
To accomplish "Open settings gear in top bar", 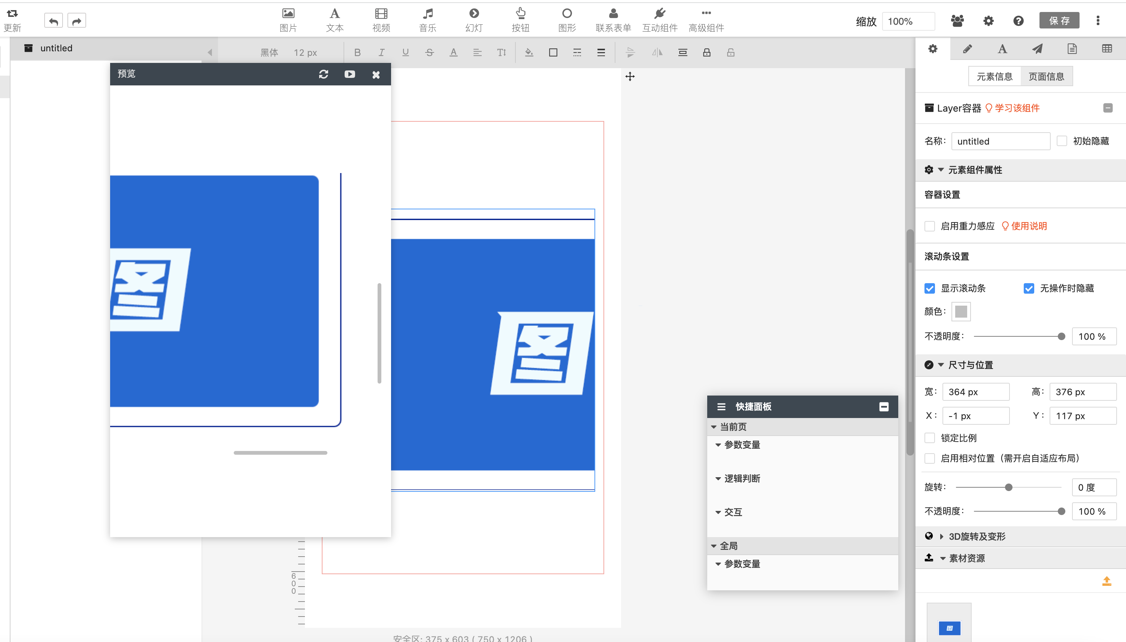I will (x=989, y=21).
